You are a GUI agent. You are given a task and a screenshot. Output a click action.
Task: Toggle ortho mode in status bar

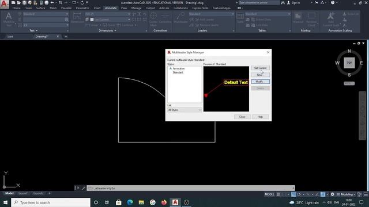tap(293, 194)
